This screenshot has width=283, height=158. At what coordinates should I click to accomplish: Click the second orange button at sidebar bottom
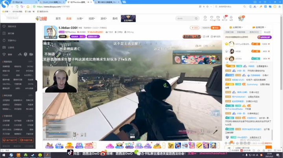click(26, 140)
